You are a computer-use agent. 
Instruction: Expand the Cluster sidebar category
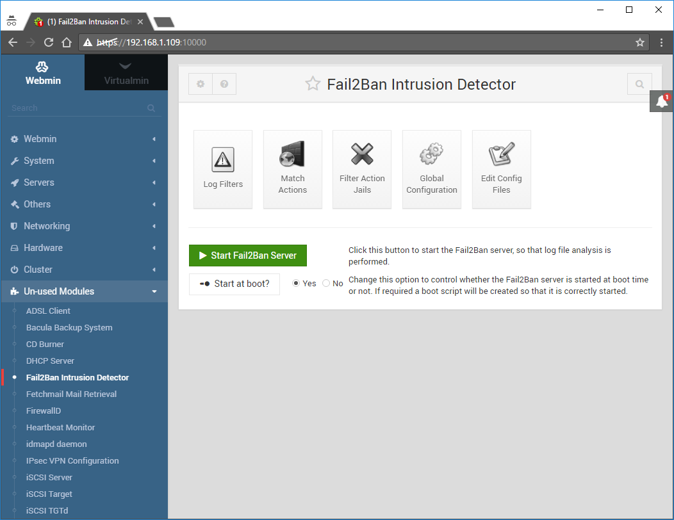click(x=84, y=270)
